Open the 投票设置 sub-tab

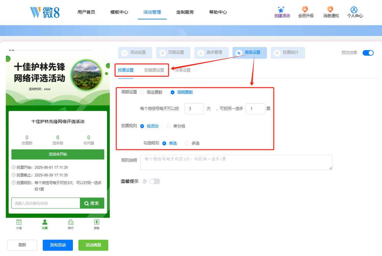click(x=126, y=70)
